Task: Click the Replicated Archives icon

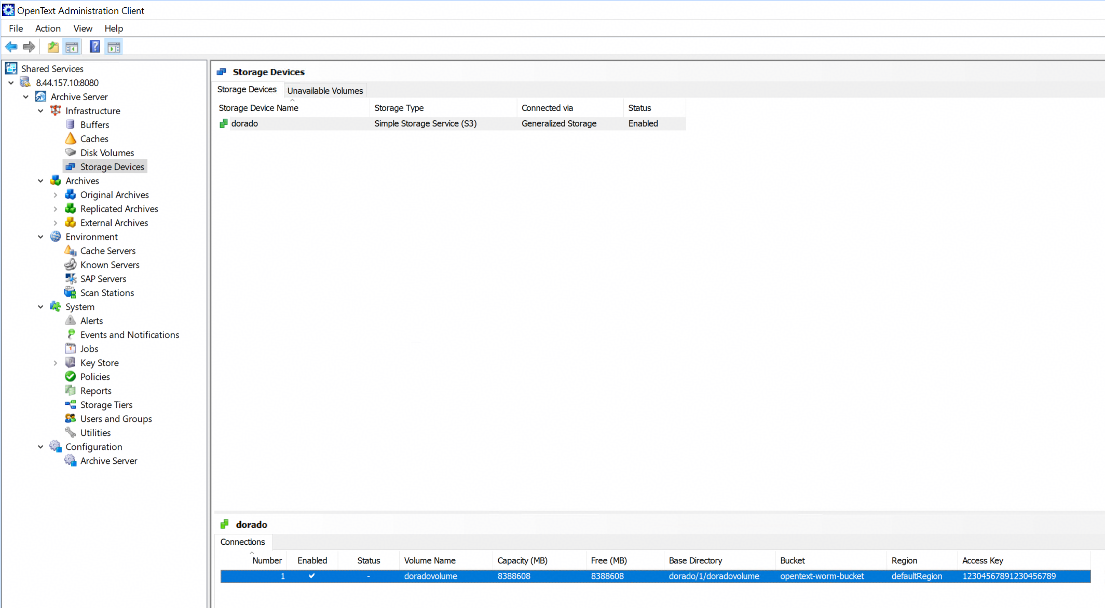Action: (71, 208)
